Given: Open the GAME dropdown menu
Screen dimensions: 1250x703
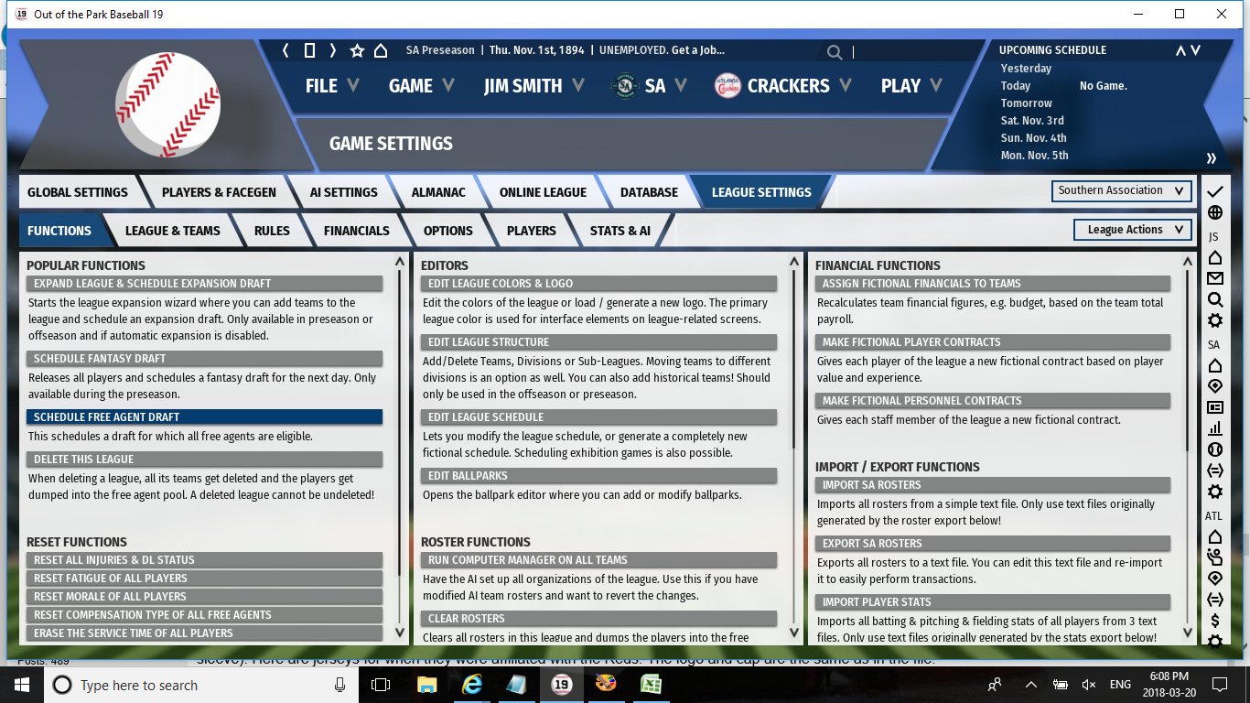Looking at the screenshot, I should [x=422, y=85].
